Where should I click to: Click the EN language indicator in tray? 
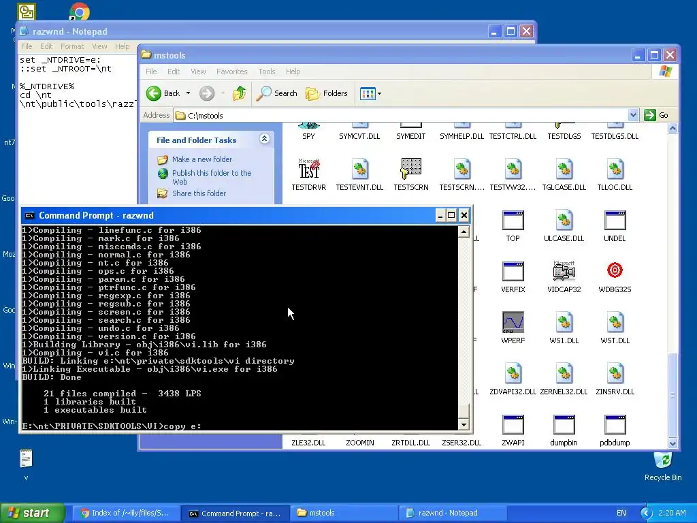621,513
